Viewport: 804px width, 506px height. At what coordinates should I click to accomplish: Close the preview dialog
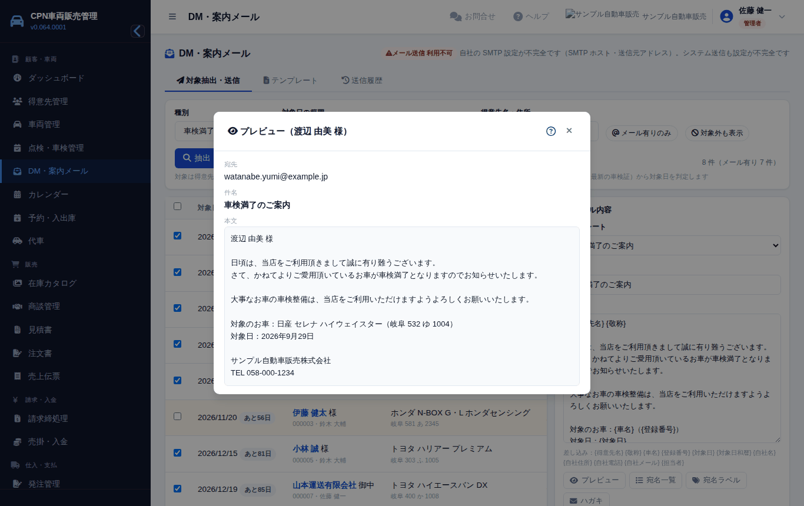click(569, 131)
